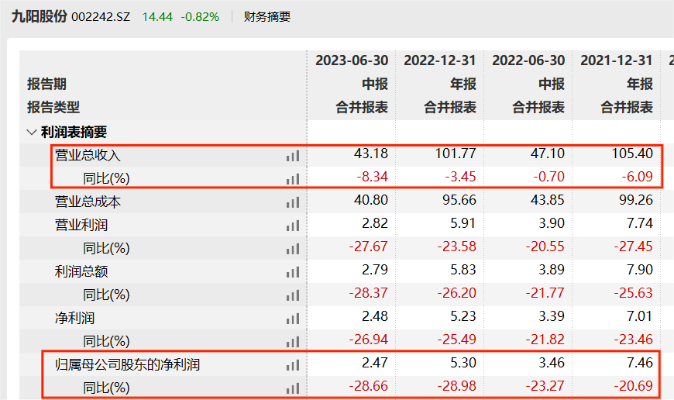Click operating profit growth -20.55
The image size is (674, 400).
(x=545, y=247)
